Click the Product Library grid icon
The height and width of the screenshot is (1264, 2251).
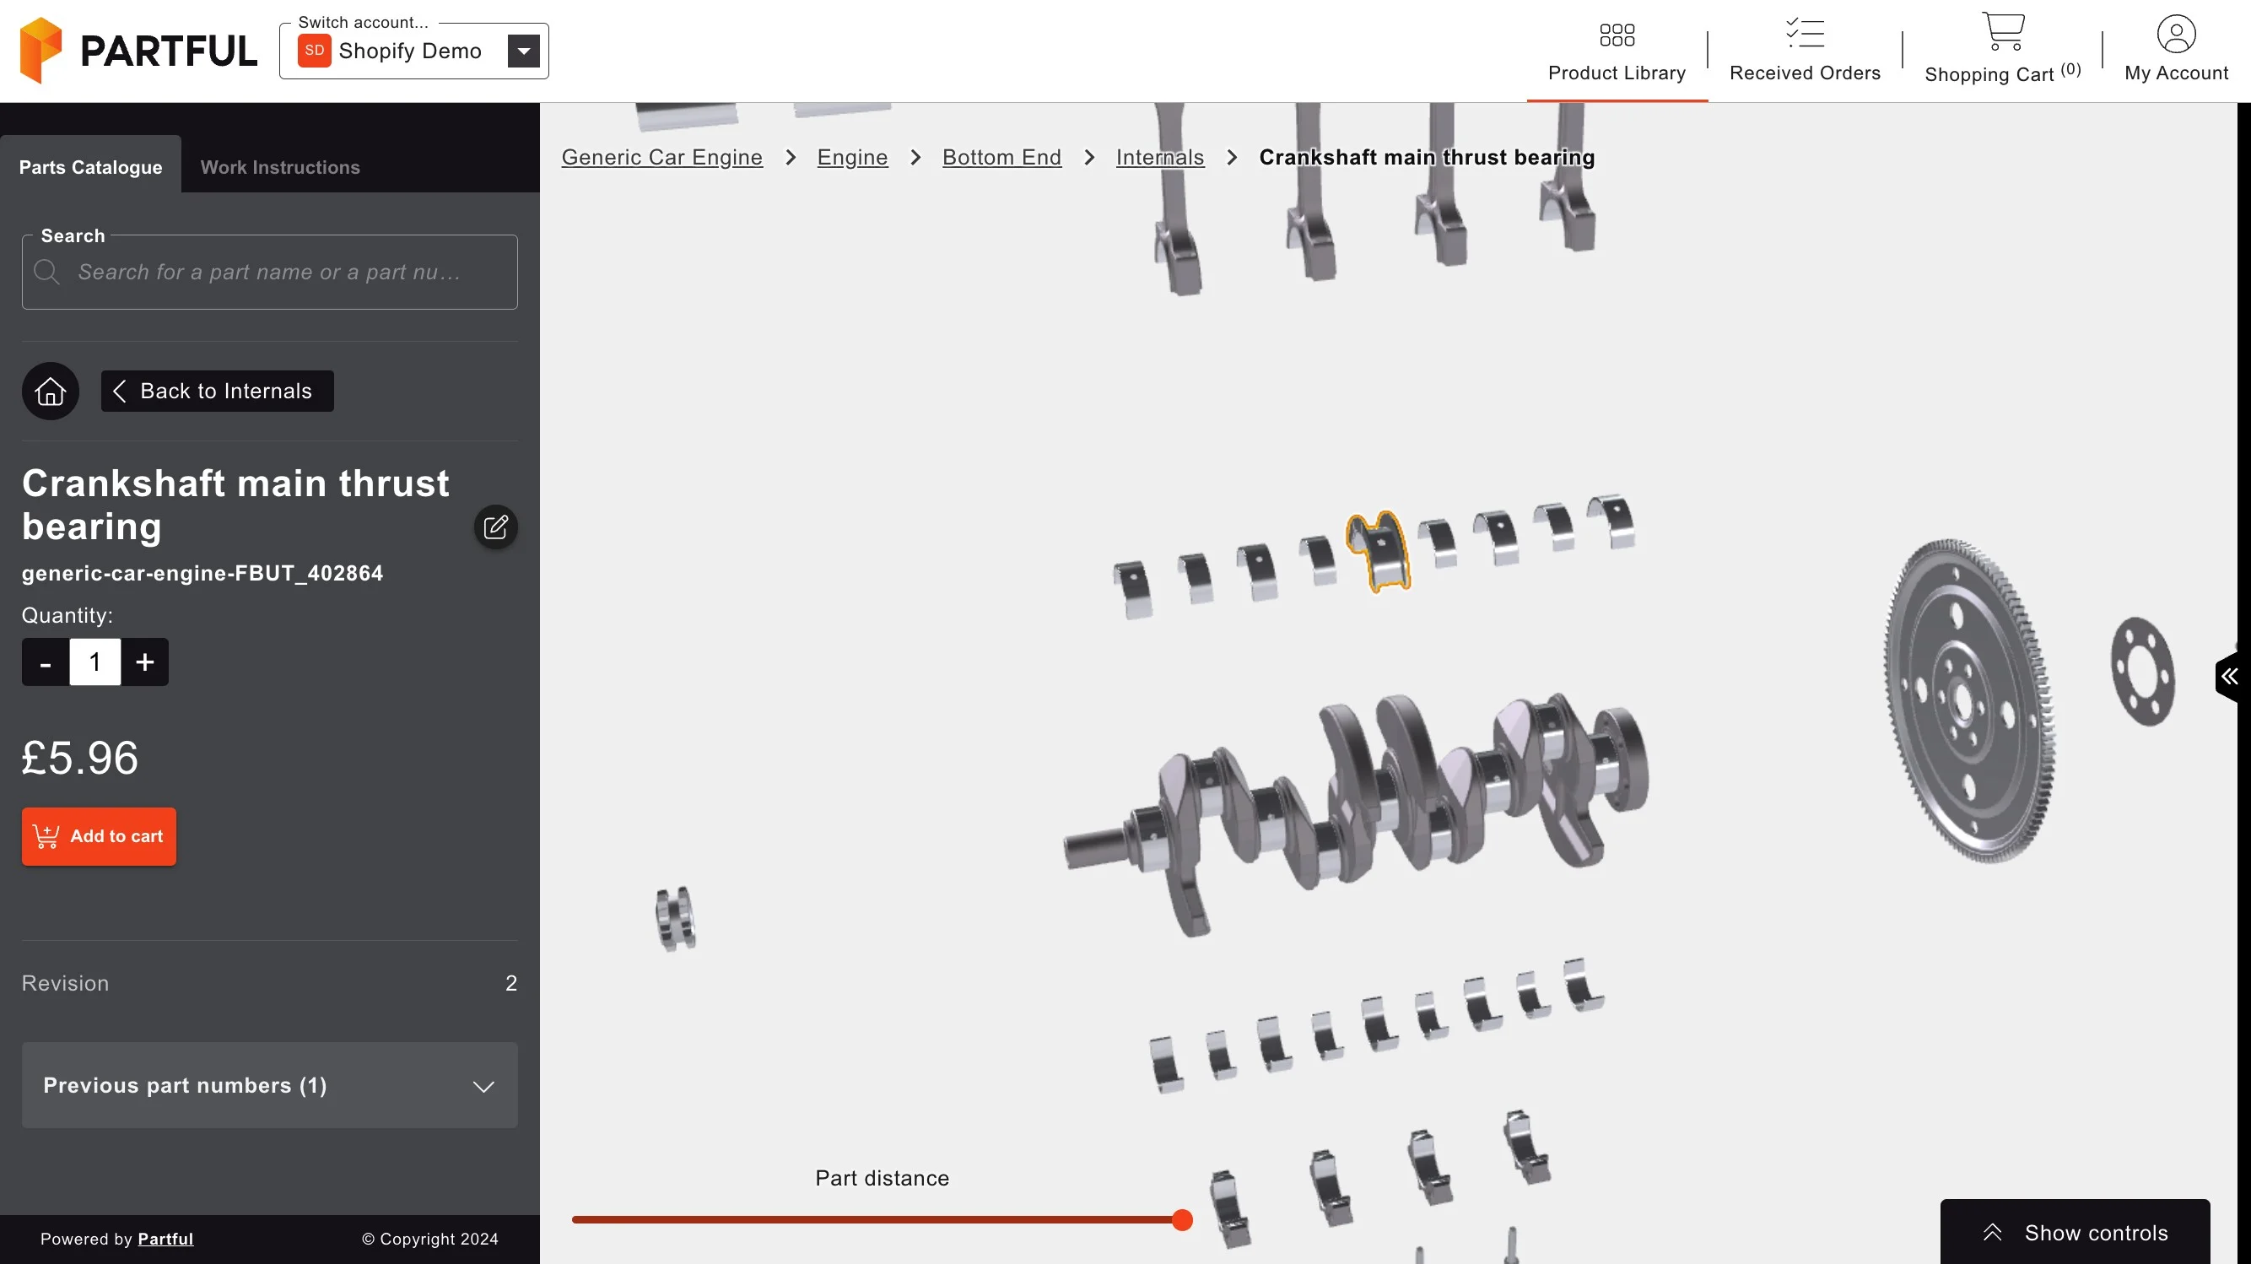1617,35
